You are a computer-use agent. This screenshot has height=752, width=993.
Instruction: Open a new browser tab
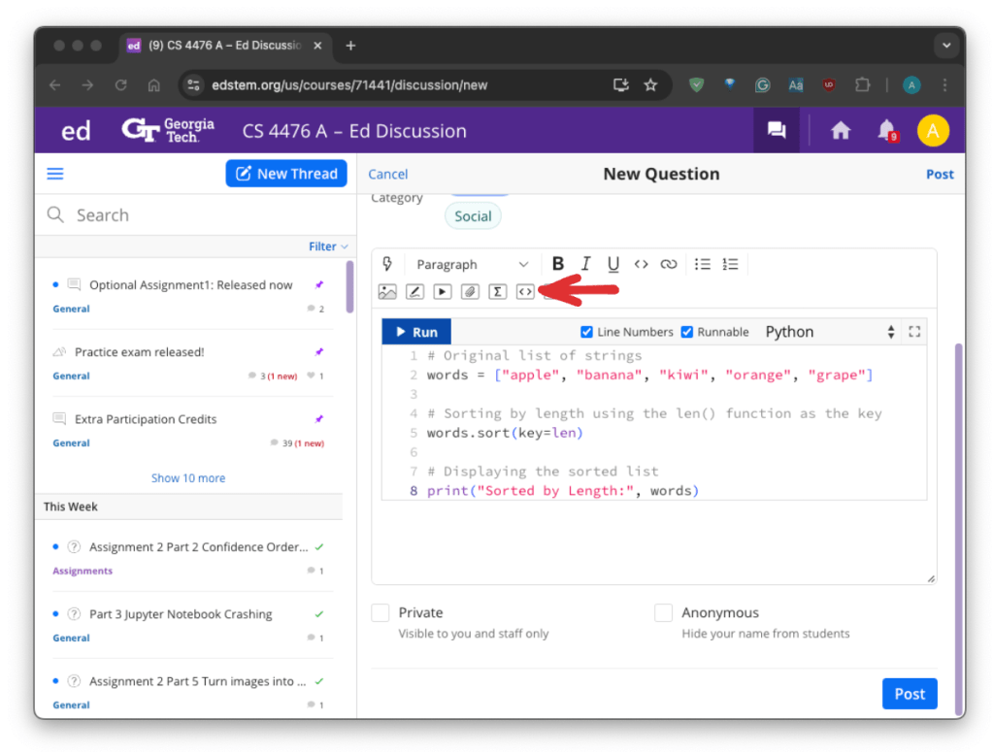pos(350,46)
